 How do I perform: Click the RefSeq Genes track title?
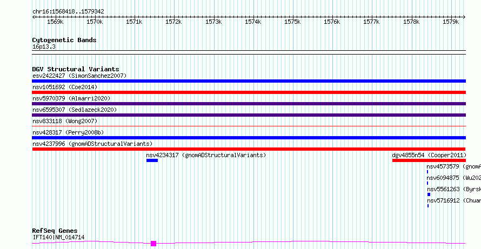point(55,231)
